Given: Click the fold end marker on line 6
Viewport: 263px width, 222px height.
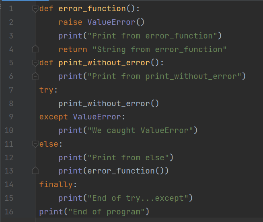Looking at the screenshot, I should pyautogui.click(x=35, y=76).
